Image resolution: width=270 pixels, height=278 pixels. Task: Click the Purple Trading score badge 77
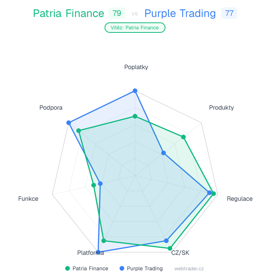click(x=229, y=14)
